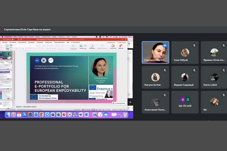
Task: Click Вадим Садовый participant tile
Action: [185, 77]
